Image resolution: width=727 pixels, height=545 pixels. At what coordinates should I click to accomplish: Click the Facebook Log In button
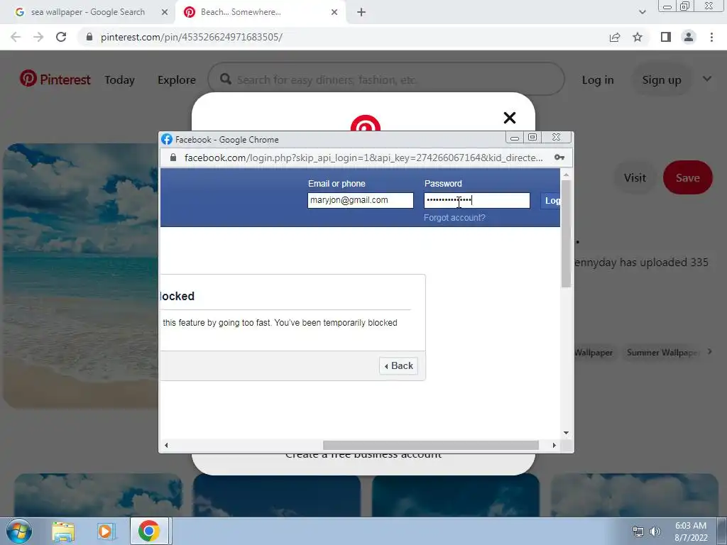click(x=550, y=201)
